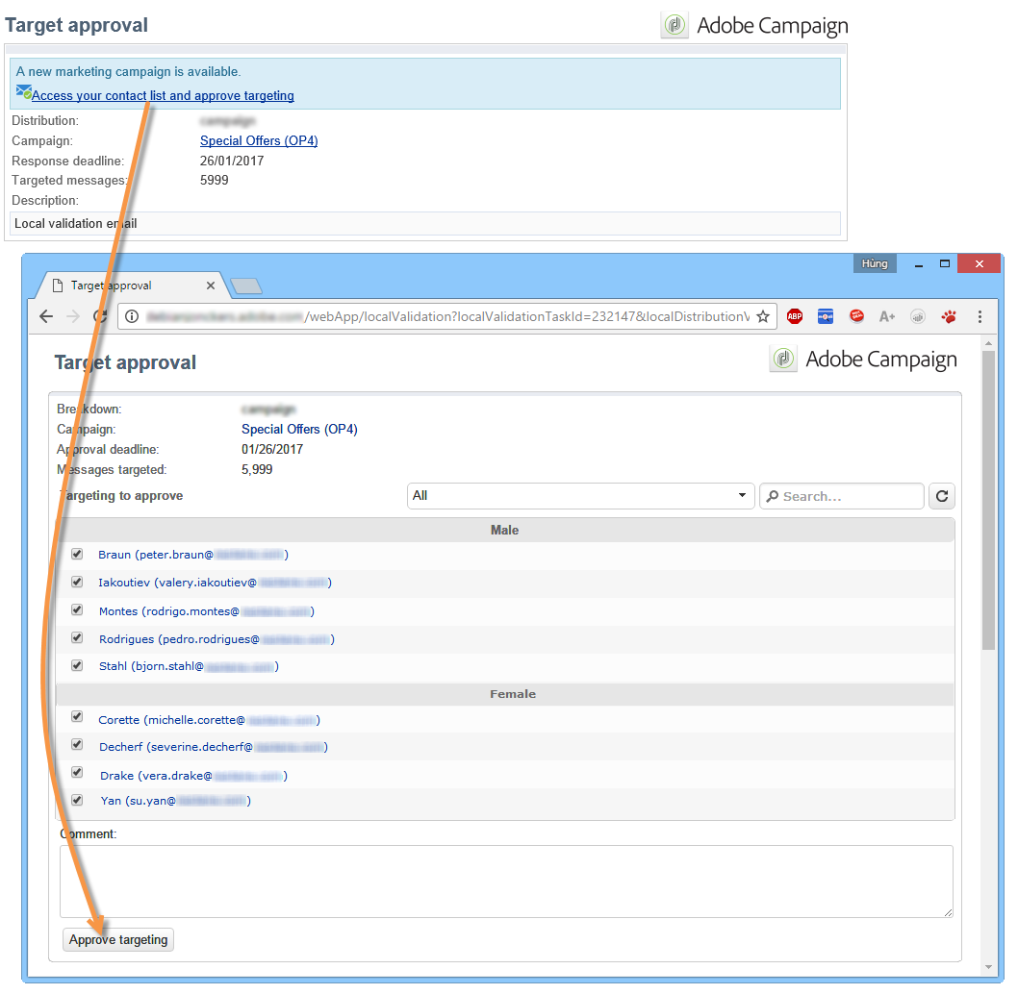Click into the Comment text area

pos(506,882)
